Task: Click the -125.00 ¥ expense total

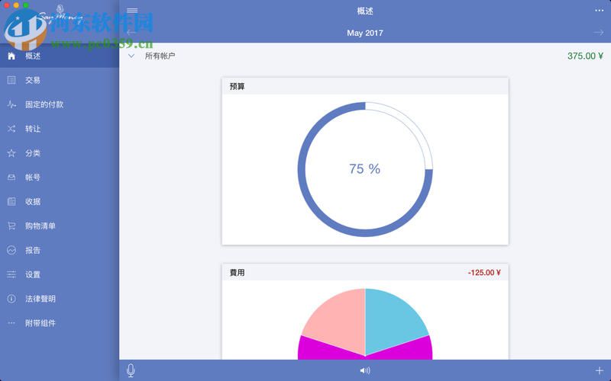Action: pos(484,273)
